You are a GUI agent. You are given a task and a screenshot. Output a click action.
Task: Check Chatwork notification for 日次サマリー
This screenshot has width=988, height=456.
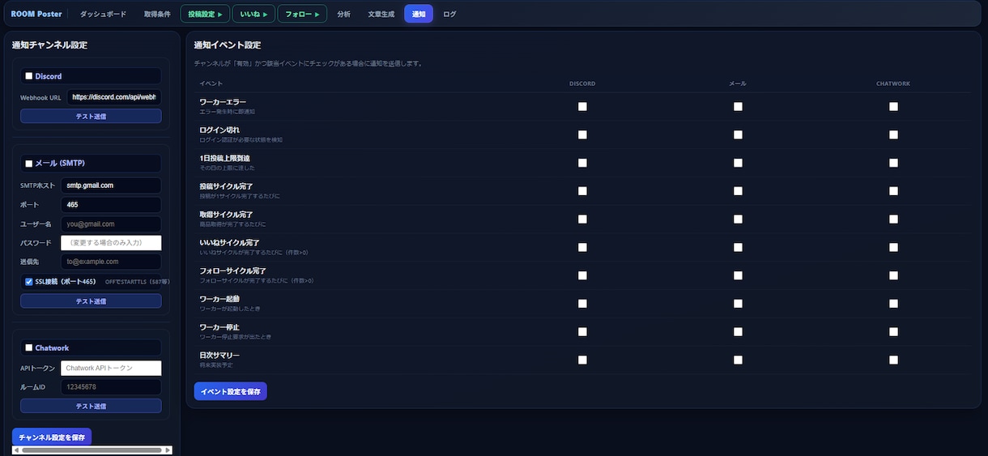[x=893, y=360]
